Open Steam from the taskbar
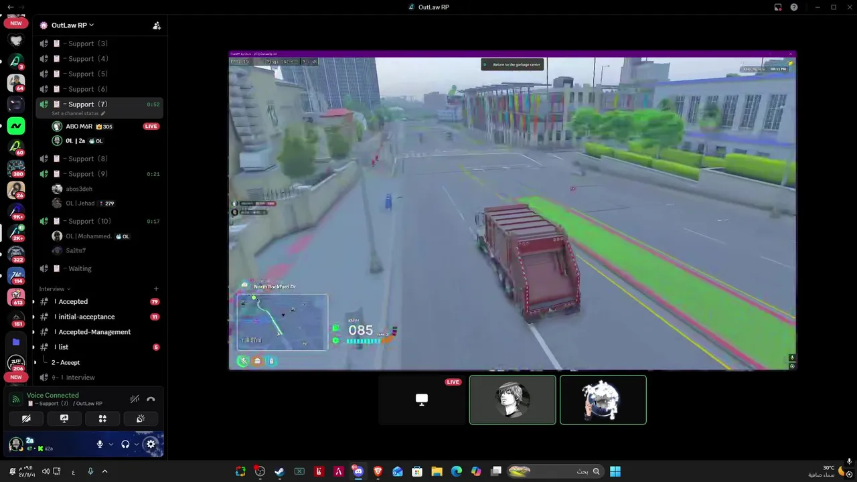857x482 pixels. 279,471
